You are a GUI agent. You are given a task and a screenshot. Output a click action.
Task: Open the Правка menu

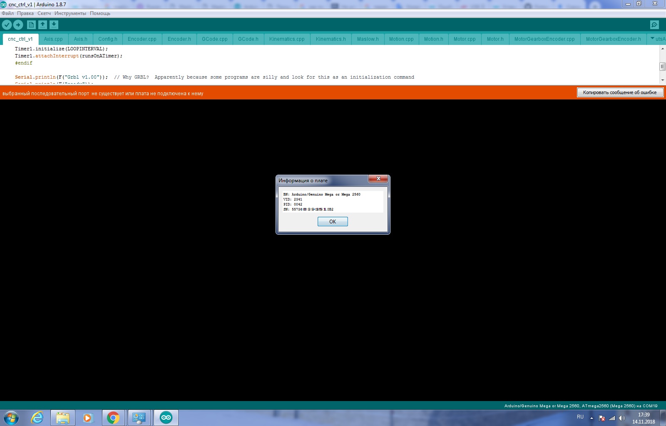tap(25, 13)
